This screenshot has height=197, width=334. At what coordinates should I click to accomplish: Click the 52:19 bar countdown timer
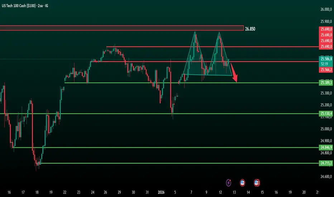[x=324, y=64]
